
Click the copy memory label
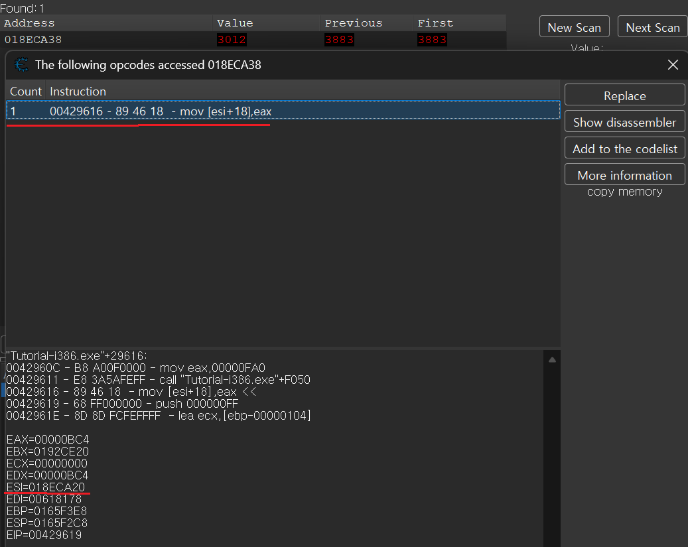coord(624,192)
